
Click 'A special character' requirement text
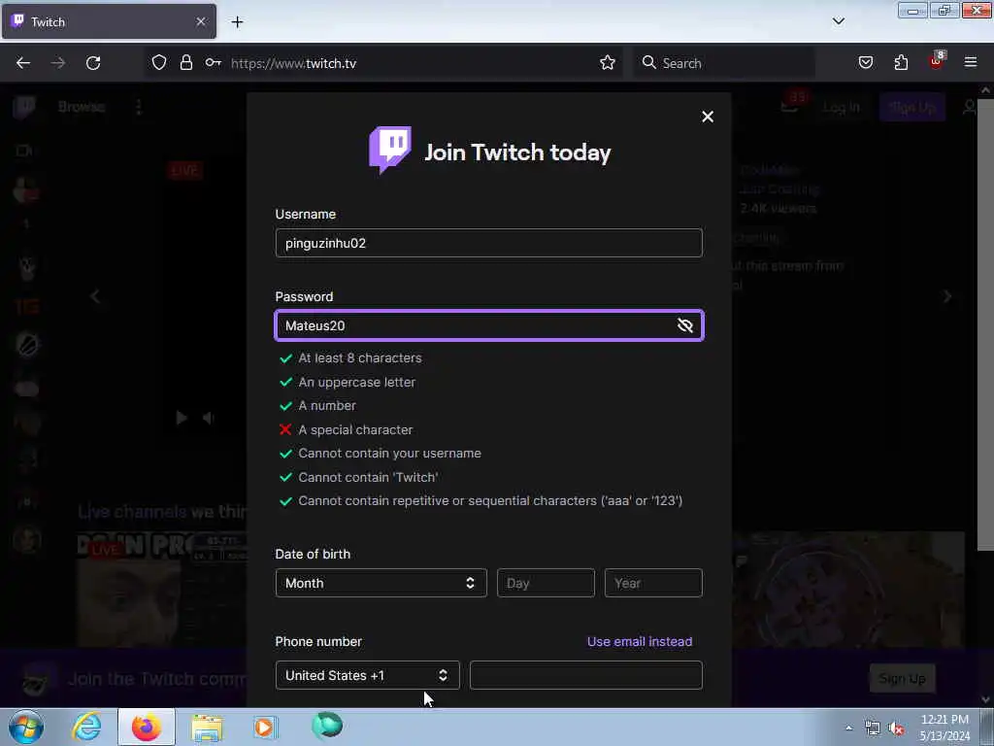355,430
